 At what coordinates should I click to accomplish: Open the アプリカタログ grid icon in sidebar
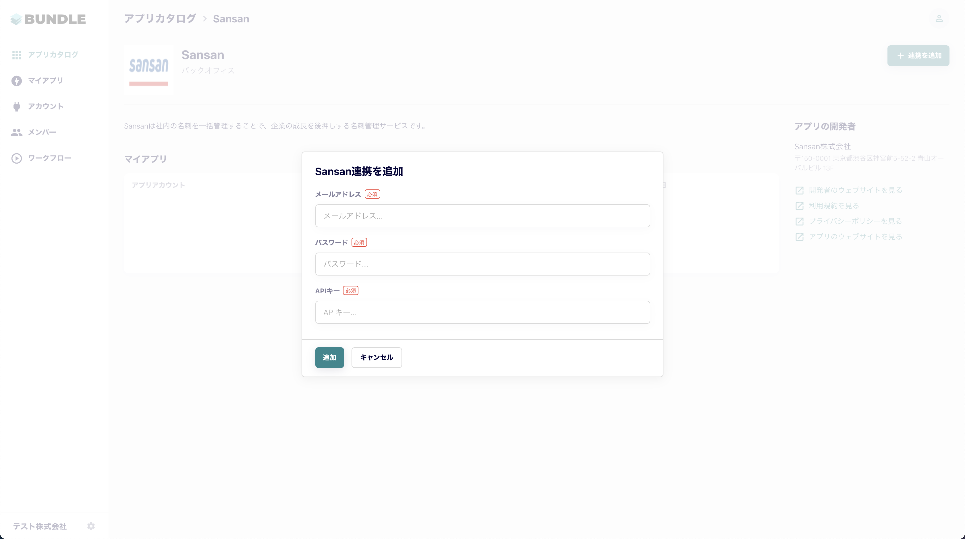pos(16,55)
